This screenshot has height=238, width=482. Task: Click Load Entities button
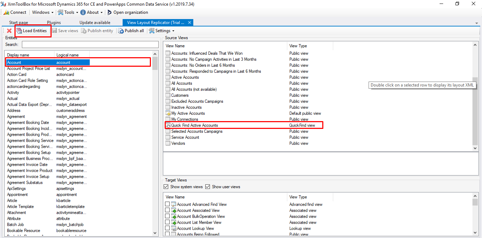pos(31,31)
